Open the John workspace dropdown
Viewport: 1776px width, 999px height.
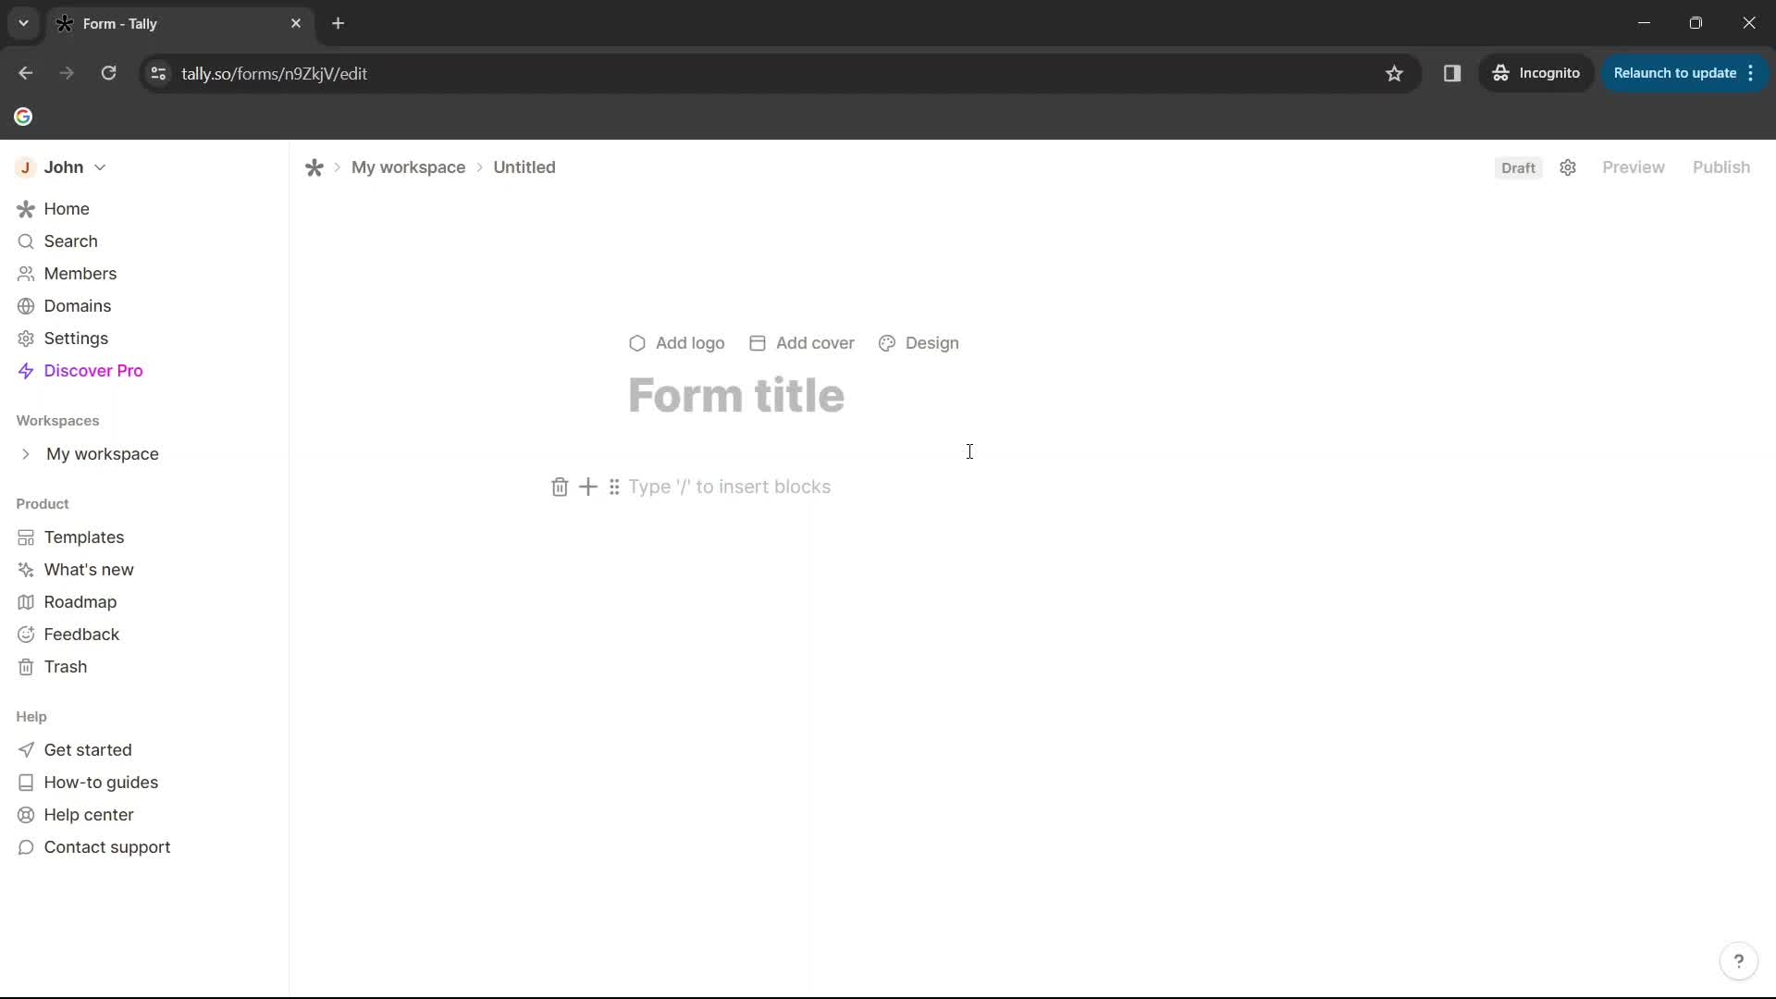coord(100,167)
